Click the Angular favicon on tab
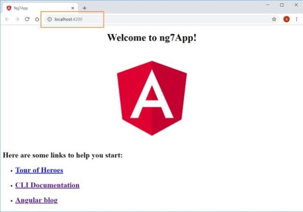The image size is (303, 212). [9, 8]
